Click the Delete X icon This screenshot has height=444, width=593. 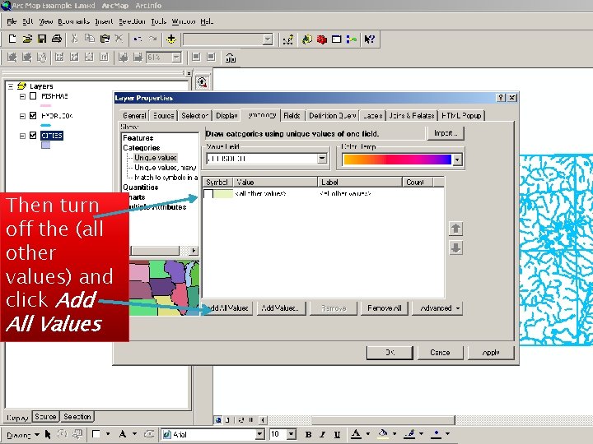[x=119, y=39]
